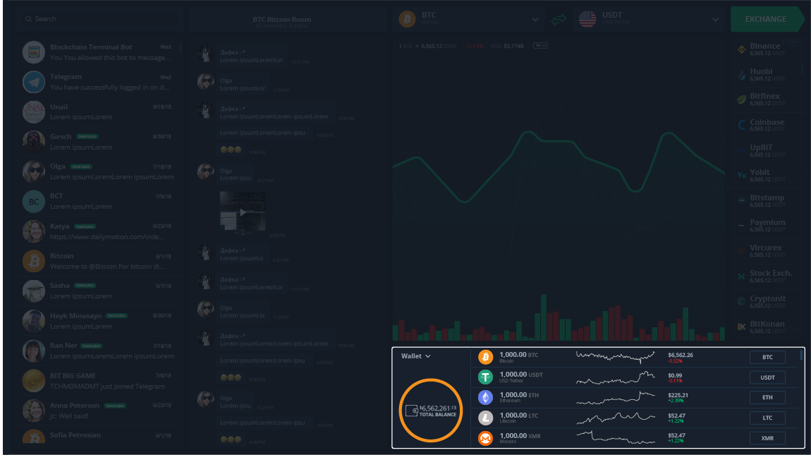811x455 pixels.
Task: Expand the Wallet dropdown
Action: (415, 356)
